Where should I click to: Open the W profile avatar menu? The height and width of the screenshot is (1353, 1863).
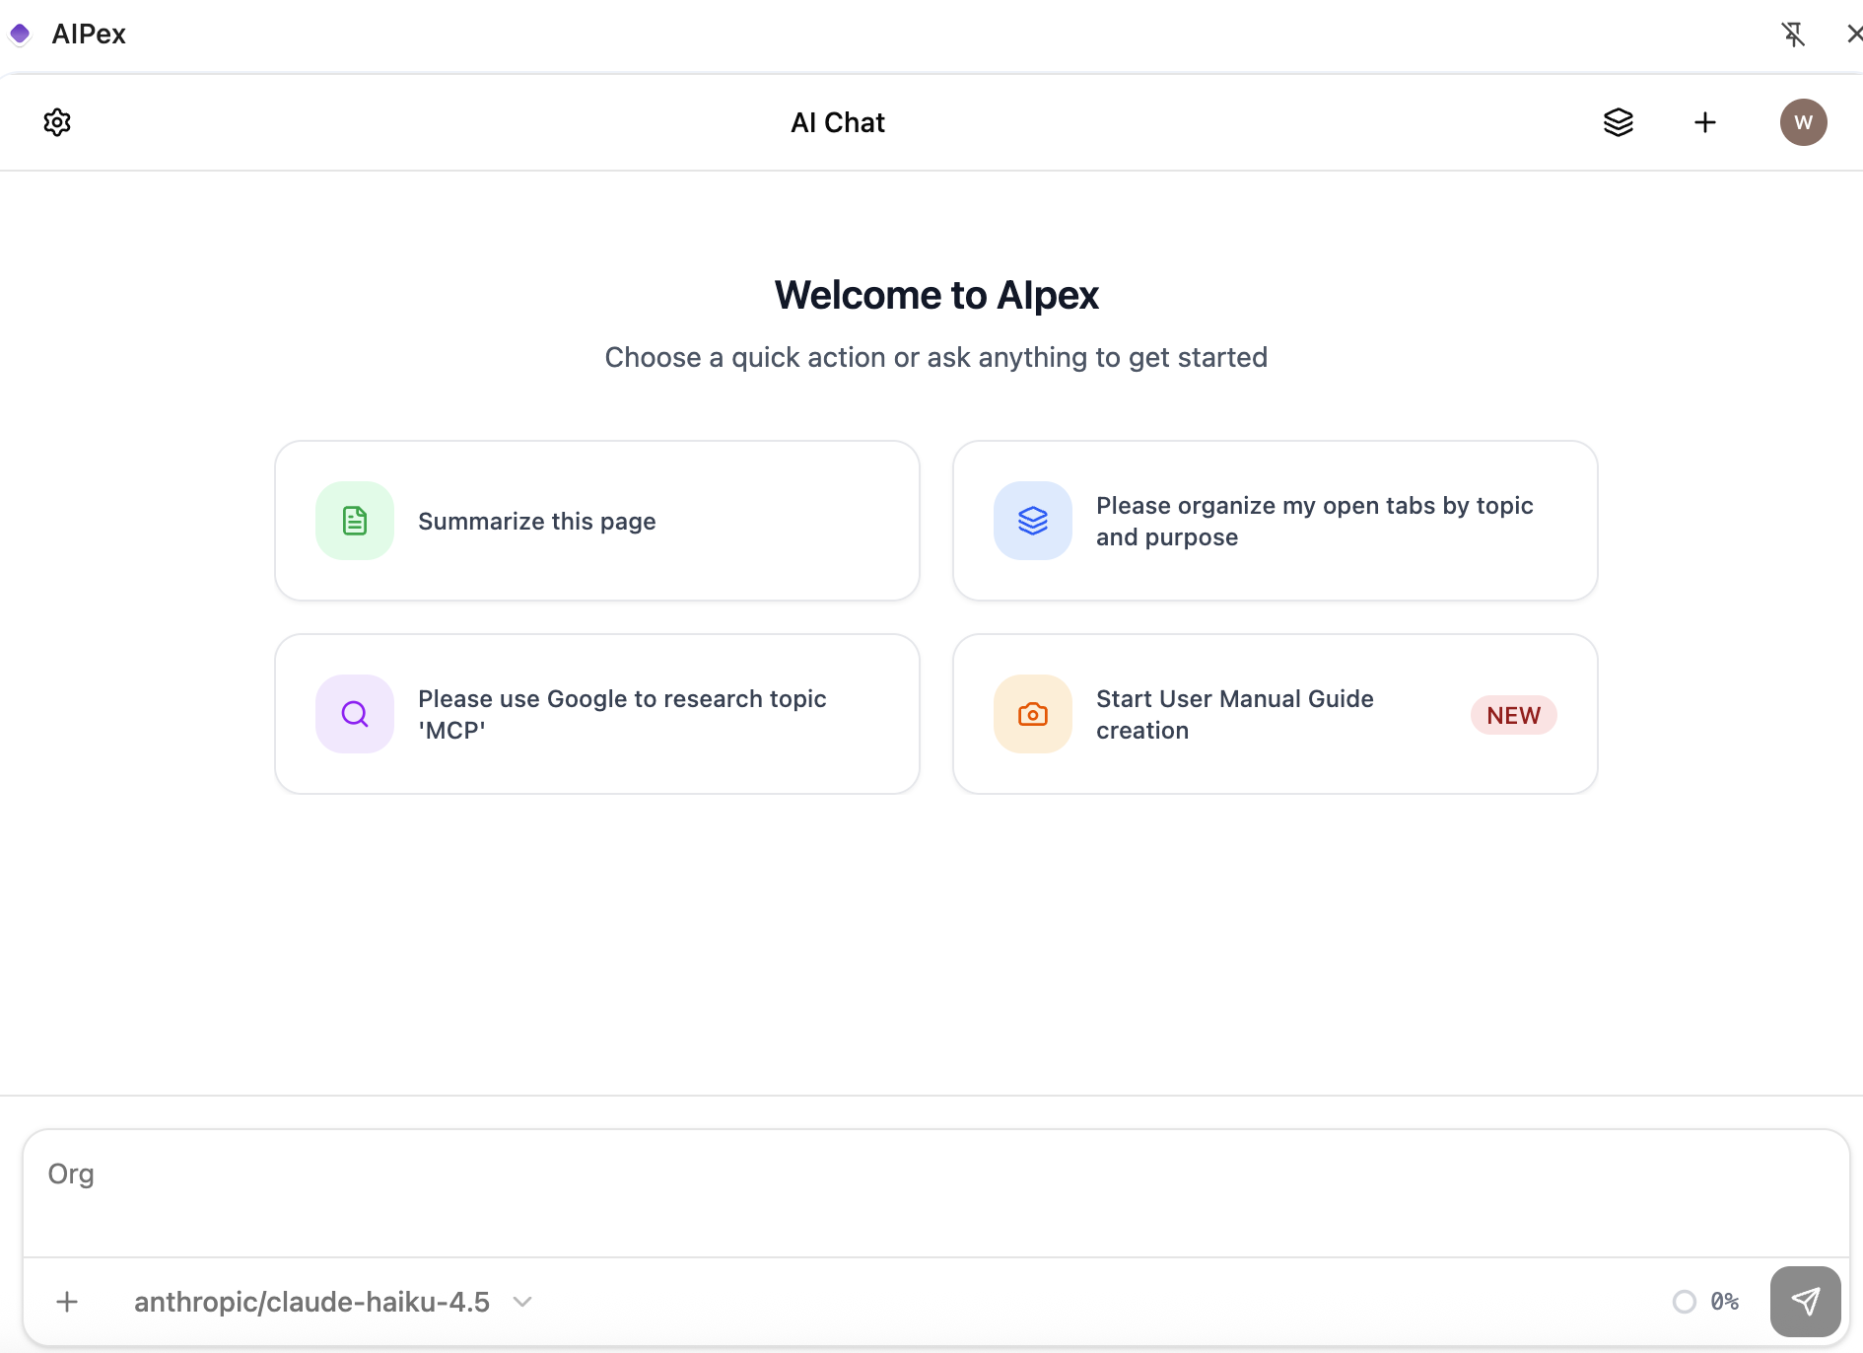click(x=1804, y=121)
